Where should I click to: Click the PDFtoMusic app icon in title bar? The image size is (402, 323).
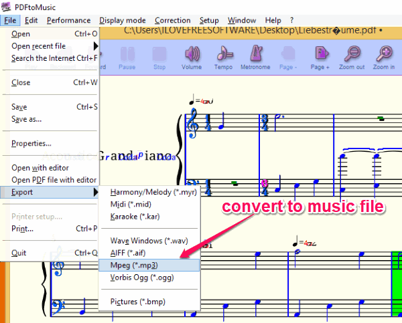point(5,7)
